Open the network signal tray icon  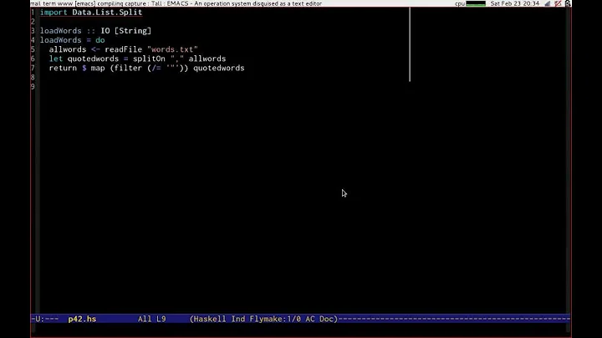(548, 3)
